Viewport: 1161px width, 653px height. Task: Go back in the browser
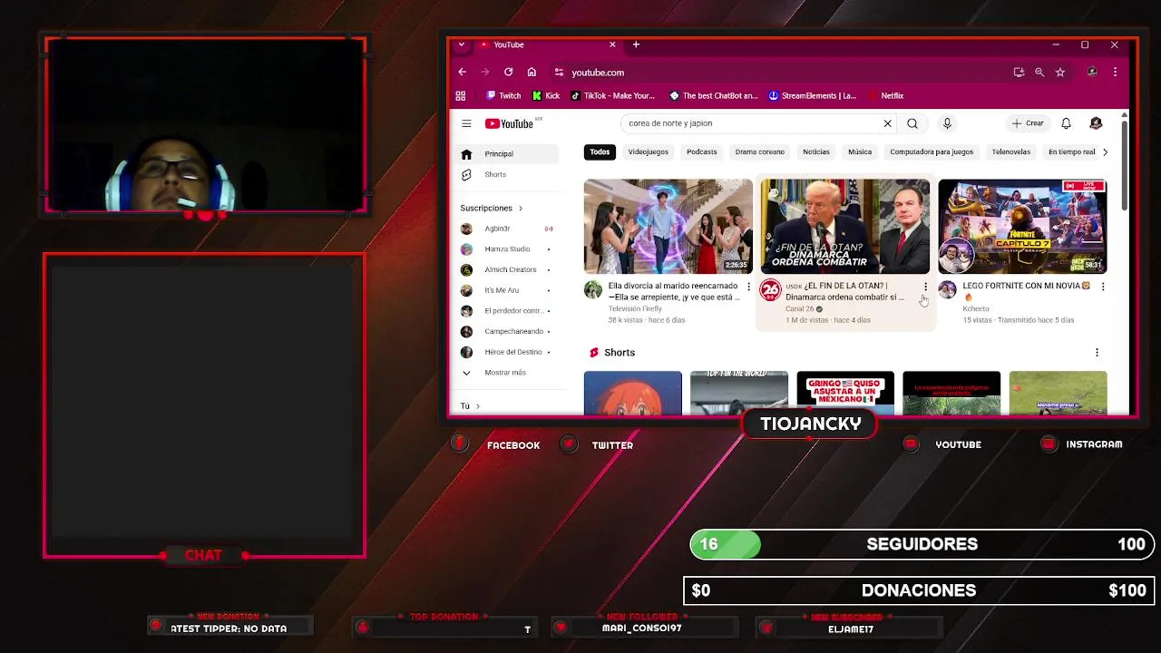pos(463,73)
